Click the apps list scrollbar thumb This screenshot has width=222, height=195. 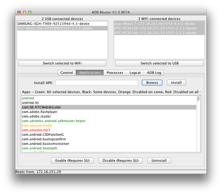pos(199,98)
